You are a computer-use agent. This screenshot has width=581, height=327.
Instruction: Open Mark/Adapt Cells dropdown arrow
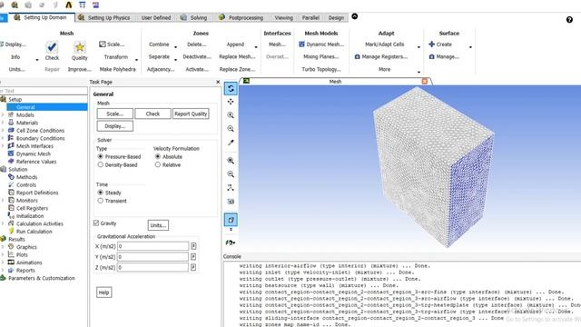(419, 47)
